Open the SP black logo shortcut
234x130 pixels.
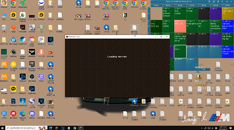32,53
